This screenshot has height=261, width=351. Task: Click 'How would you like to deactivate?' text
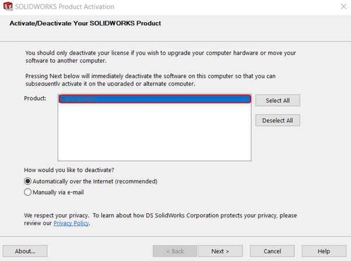click(69, 170)
